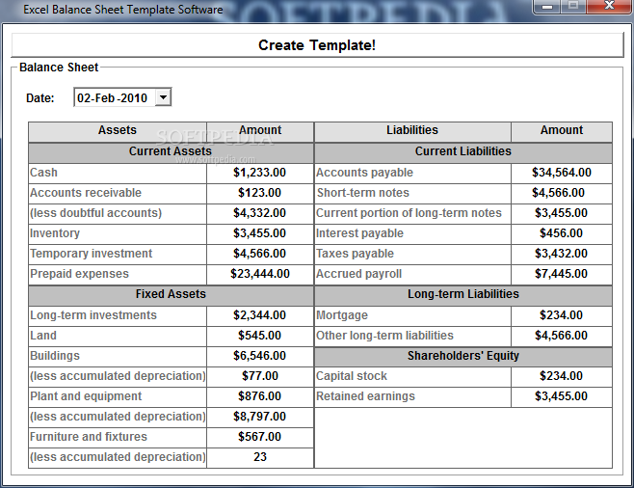Edit the Accounts payable amount $34,564.00
The image size is (634, 488).
(x=562, y=173)
